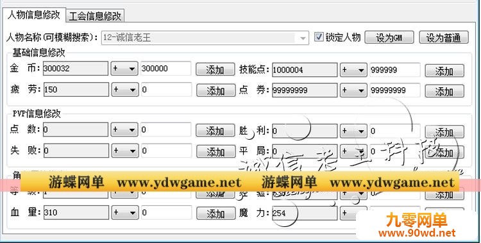The image size is (481, 243).
Task: Click 添加 button in the 平局 row
Action: click(x=444, y=152)
